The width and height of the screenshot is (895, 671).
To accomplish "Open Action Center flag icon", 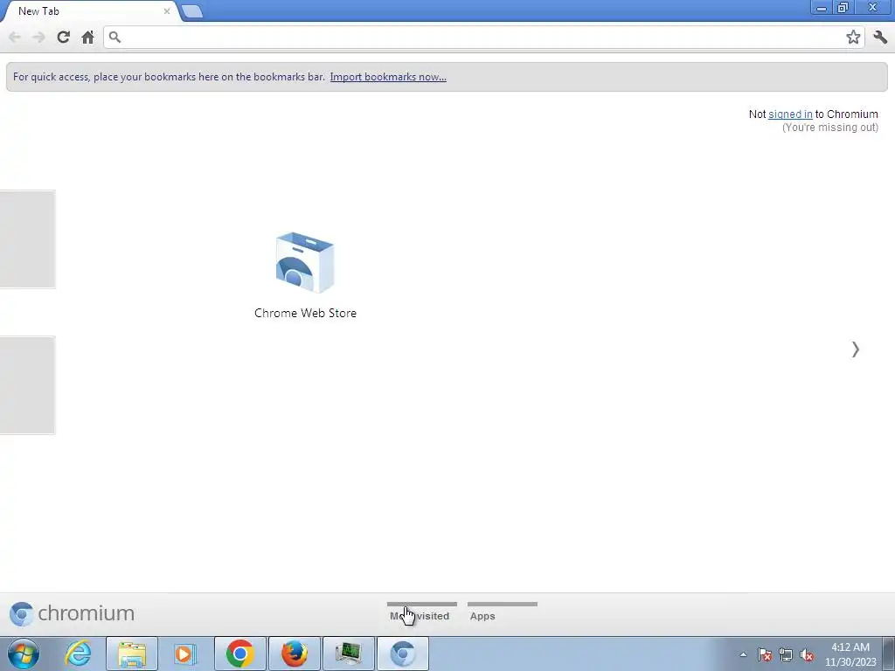I will [764, 655].
